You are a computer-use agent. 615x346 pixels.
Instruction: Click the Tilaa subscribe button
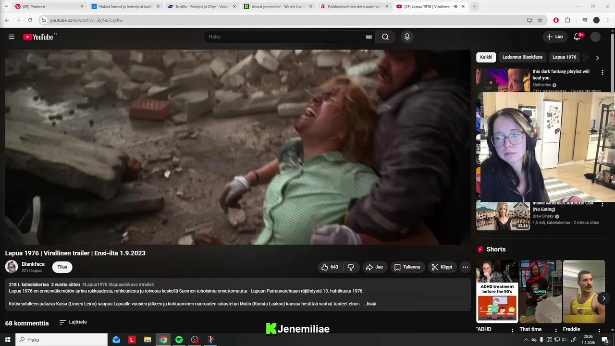(62, 267)
